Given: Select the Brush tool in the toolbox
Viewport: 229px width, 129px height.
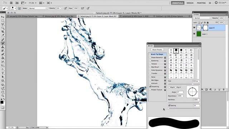Looking at the screenshot, I should (3, 43).
